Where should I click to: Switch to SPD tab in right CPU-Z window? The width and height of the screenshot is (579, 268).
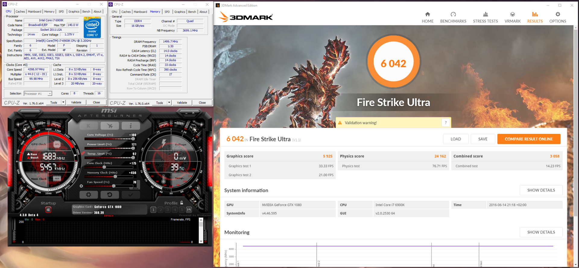(x=167, y=12)
